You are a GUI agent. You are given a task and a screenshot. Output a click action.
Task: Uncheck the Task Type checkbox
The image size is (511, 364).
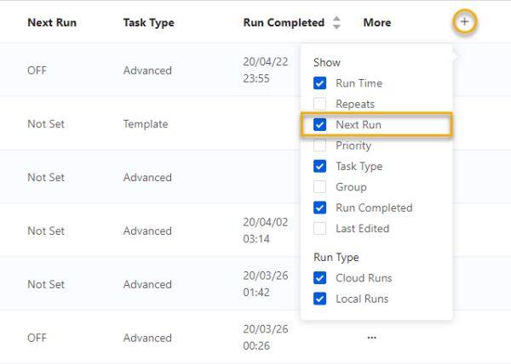point(319,166)
